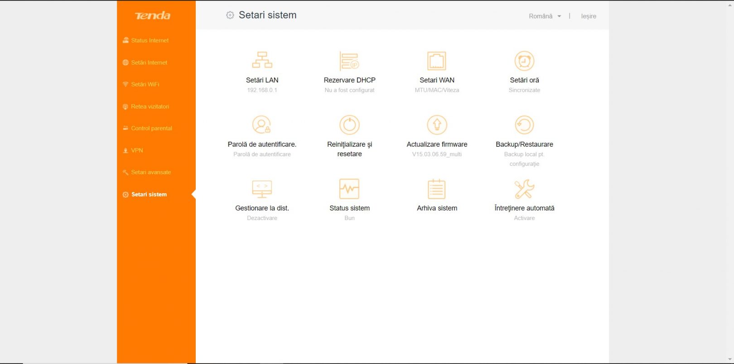The height and width of the screenshot is (364, 734).
Task: Click the Setari WAN label
Action: tap(437, 80)
